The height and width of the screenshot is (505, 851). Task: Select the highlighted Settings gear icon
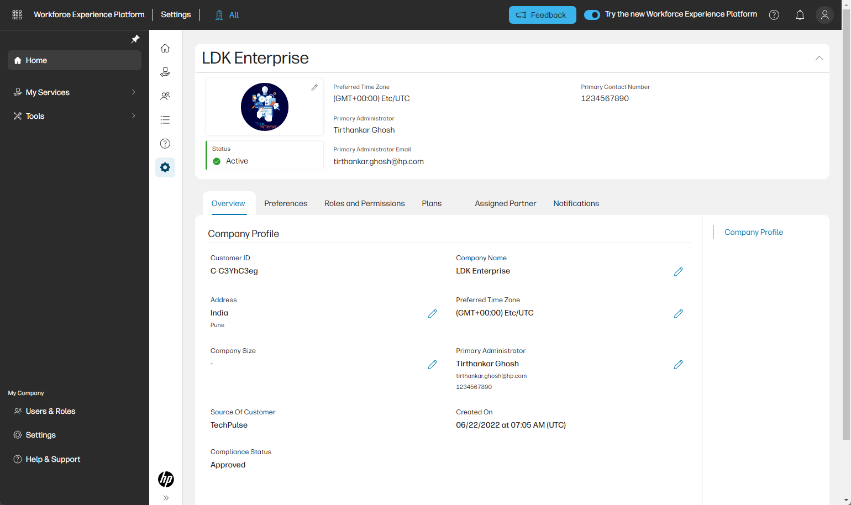point(165,167)
